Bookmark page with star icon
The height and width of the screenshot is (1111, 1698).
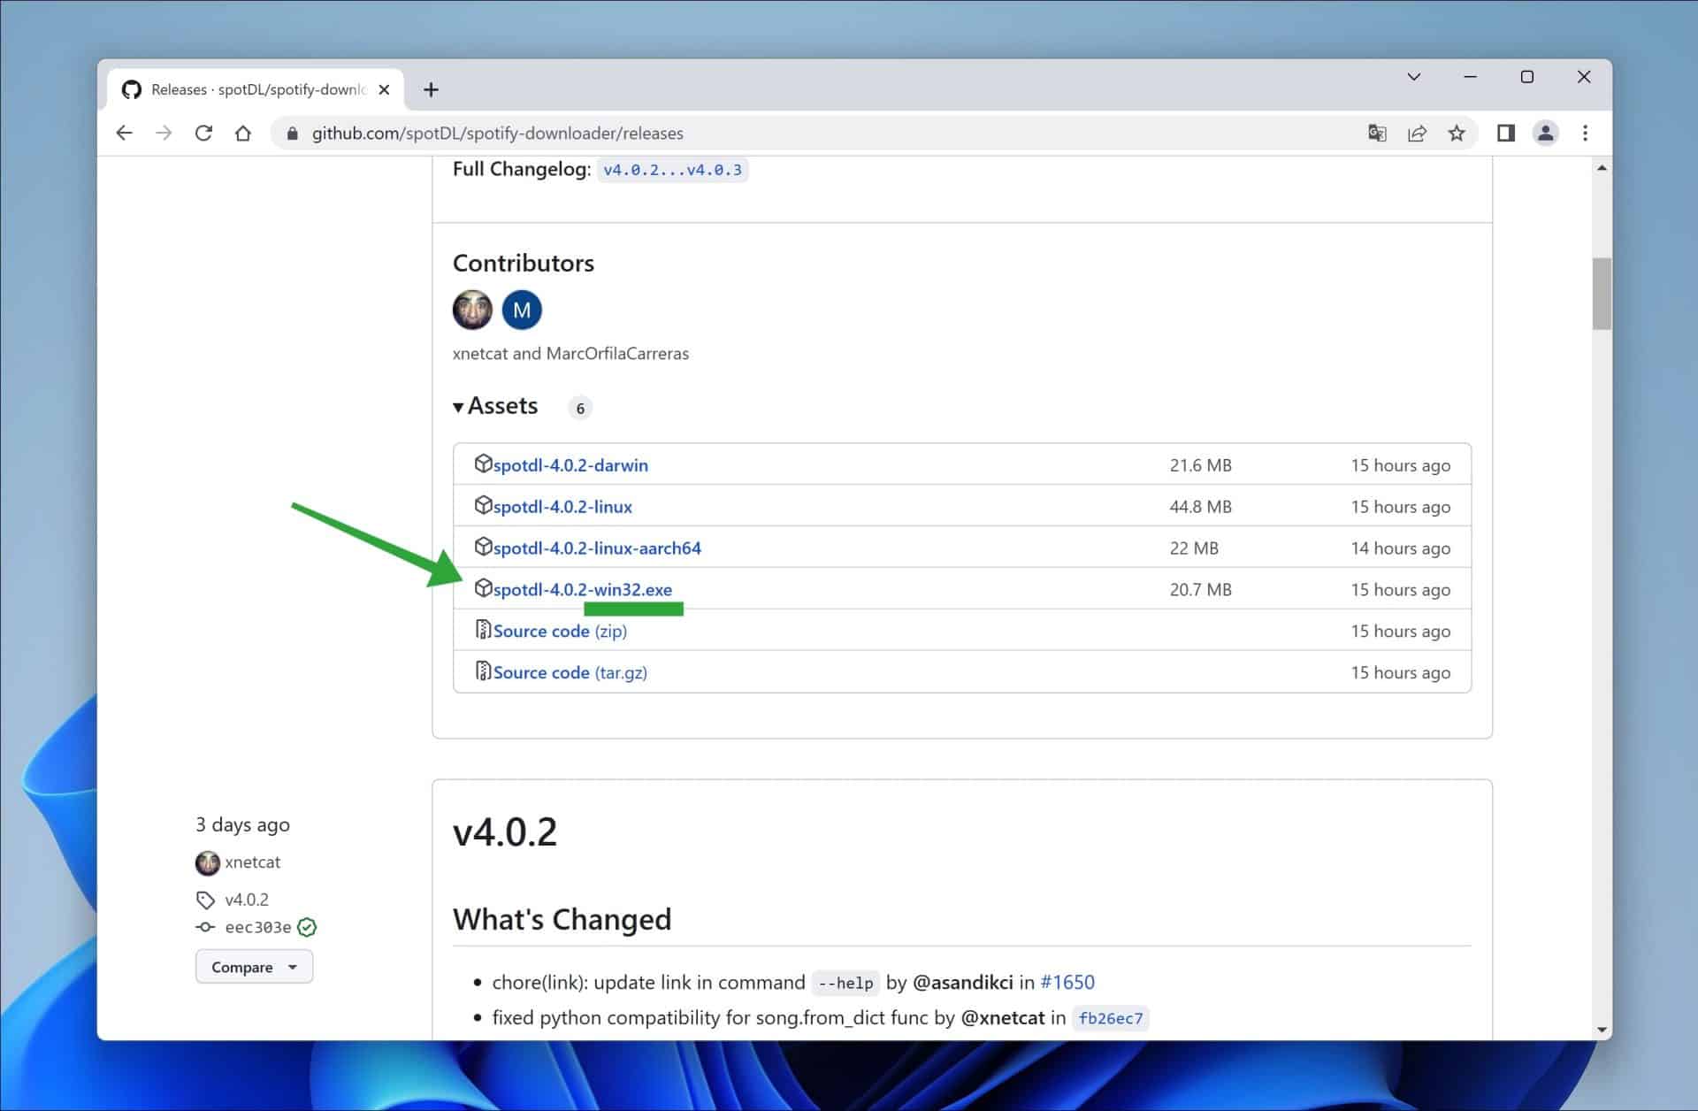(x=1457, y=133)
